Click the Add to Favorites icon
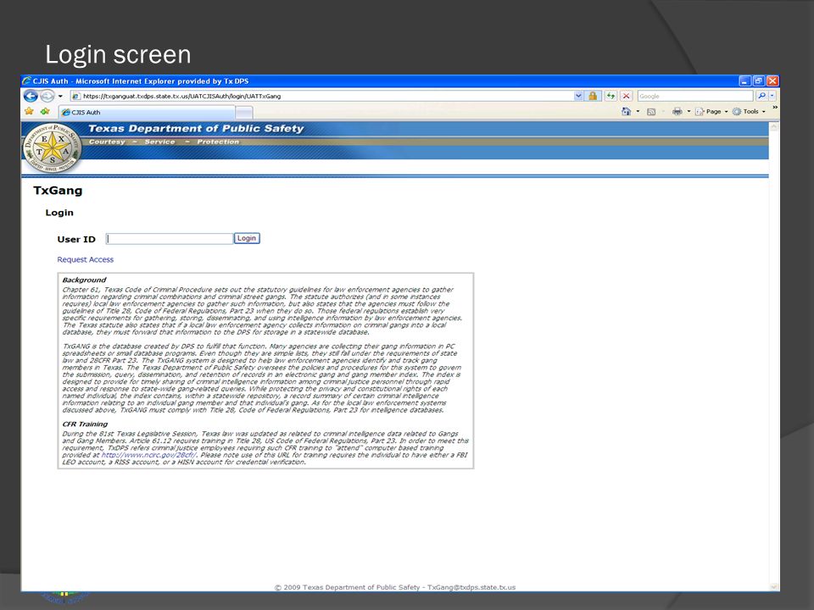 (x=45, y=112)
